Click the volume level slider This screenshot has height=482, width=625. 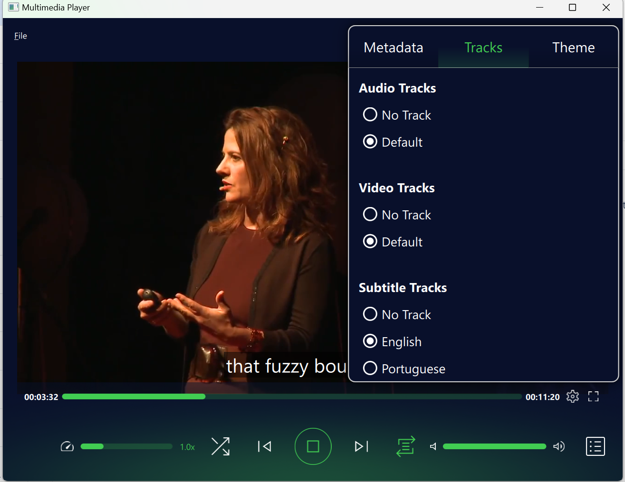pyautogui.click(x=494, y=446)
